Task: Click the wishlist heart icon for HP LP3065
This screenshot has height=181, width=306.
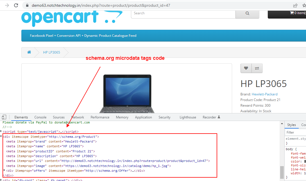Action: pyautogui.click(x=246, y=68)
